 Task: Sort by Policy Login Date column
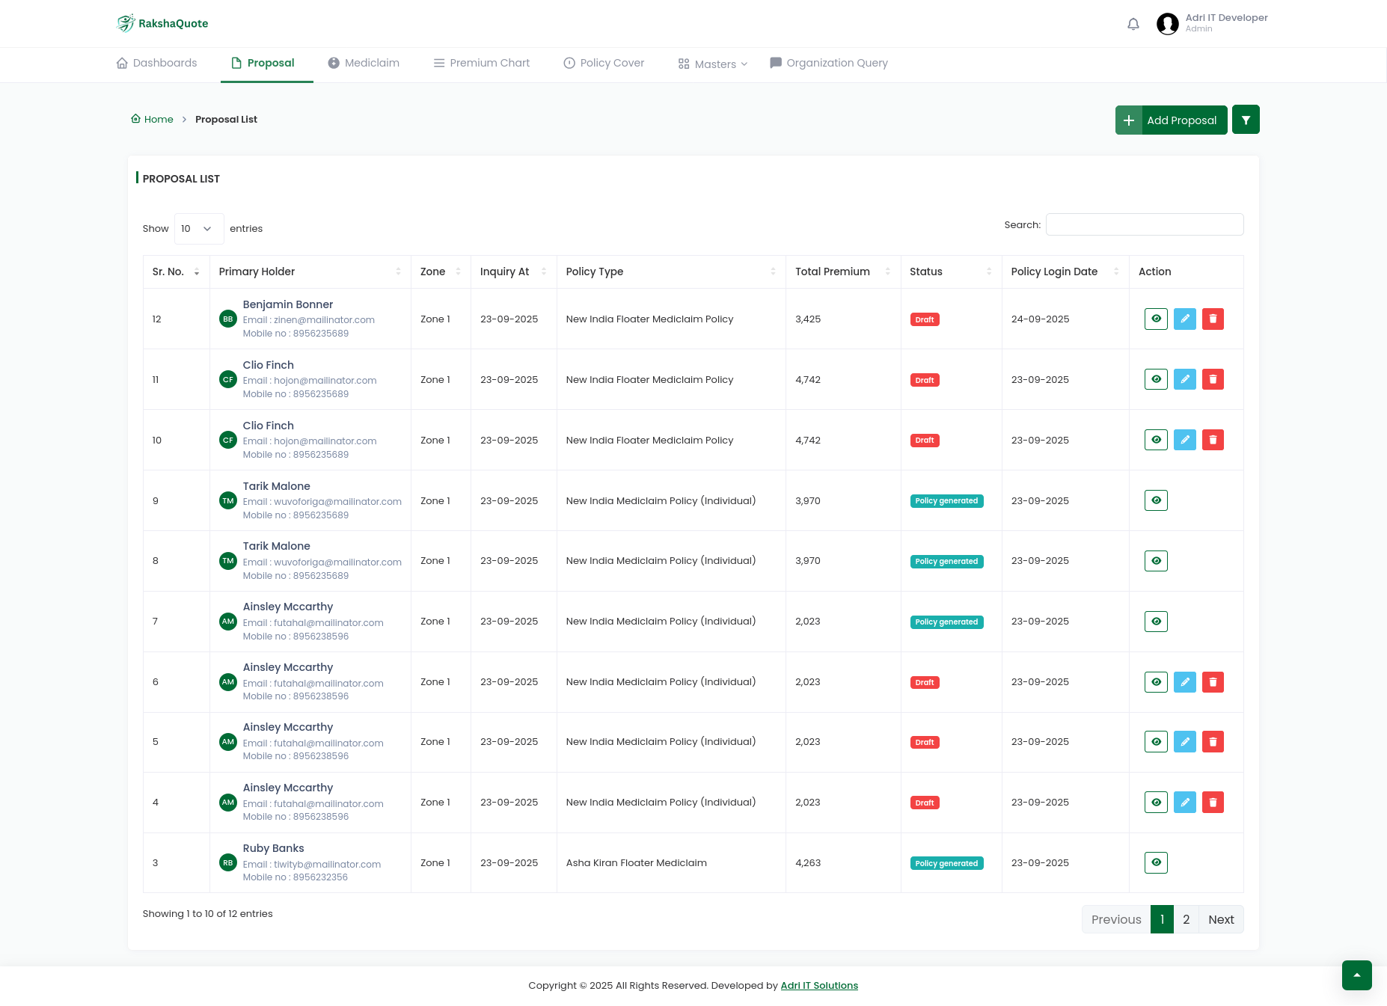tap(1065, 272)
